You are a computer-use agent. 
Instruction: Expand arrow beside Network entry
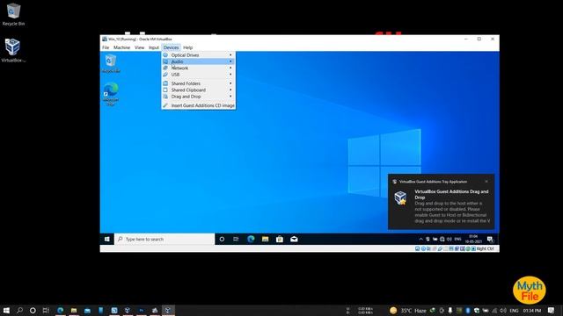(x=230, y=68)
